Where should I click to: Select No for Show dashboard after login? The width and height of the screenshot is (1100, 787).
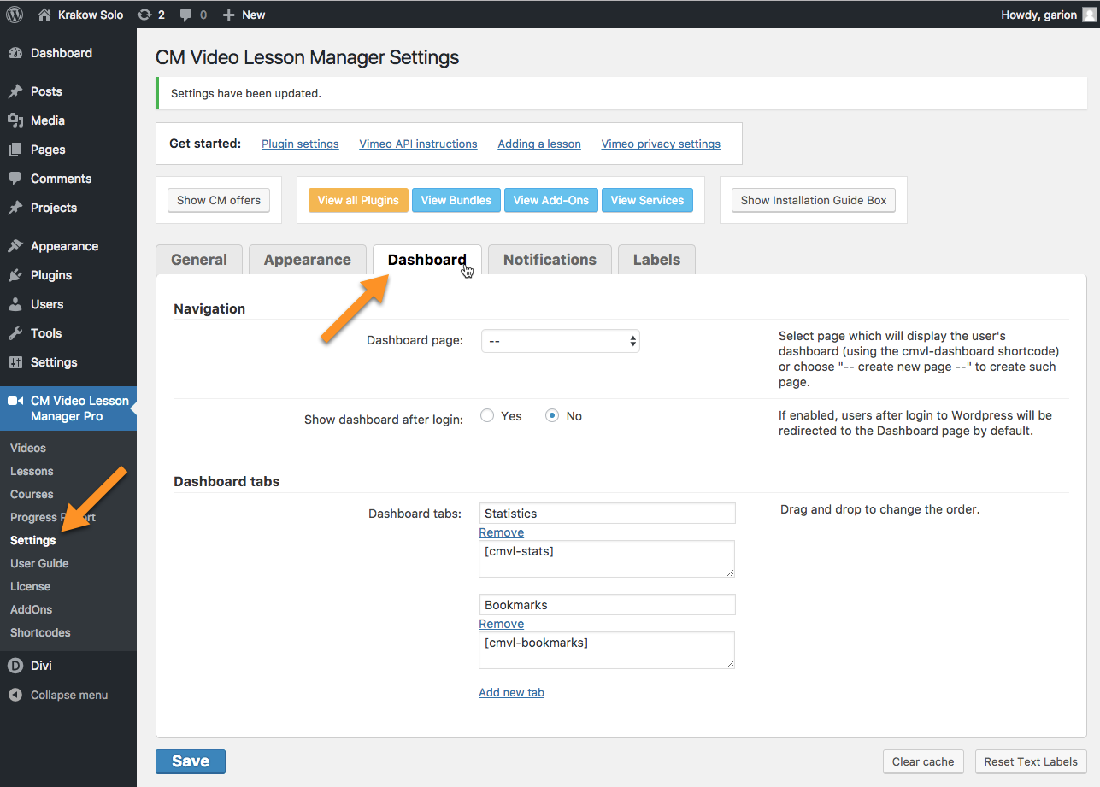552,416
